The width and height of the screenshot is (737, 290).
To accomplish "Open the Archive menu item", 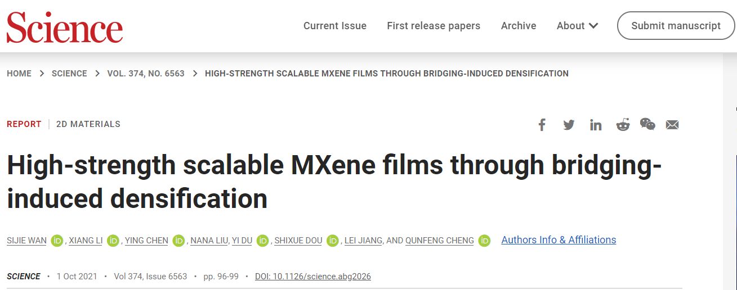I will pyautogui.click(x=519, y=26).
